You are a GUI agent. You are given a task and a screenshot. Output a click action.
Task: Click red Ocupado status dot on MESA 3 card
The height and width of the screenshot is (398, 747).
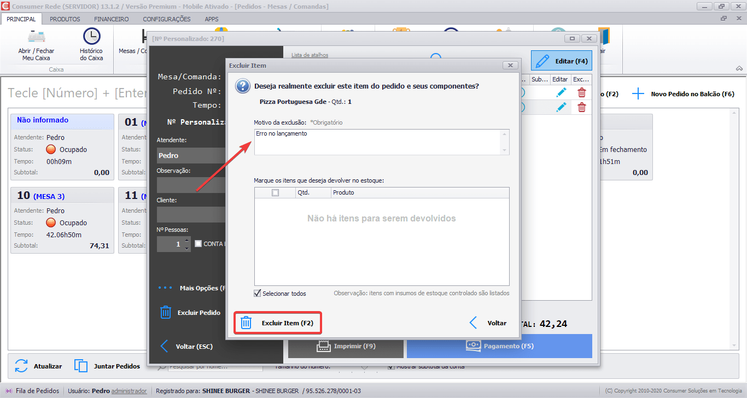pyautogui.click(x=51, y=223)
